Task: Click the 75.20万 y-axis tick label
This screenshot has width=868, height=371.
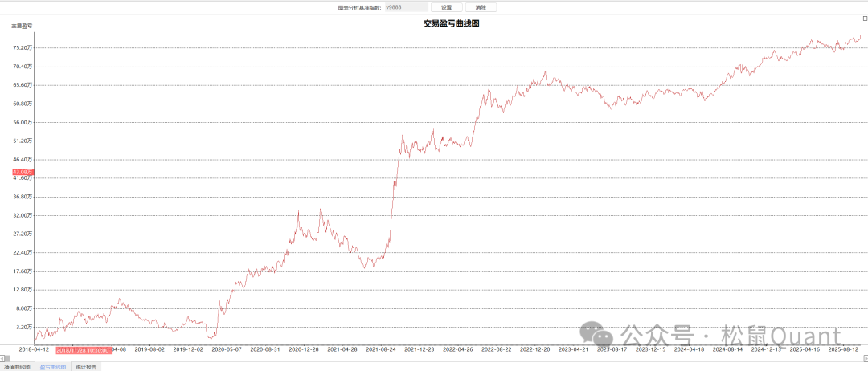Action: 22,48
